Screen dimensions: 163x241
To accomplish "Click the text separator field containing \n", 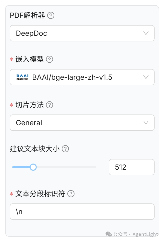I will pyautogui.click(x=82, y=211).
